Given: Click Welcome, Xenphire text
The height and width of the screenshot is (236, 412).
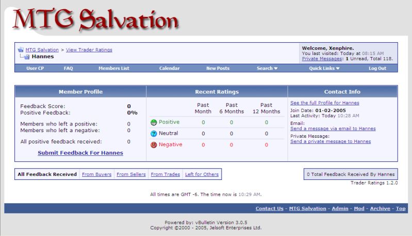Looking at the screenshot, I should [x=328, y=48].
